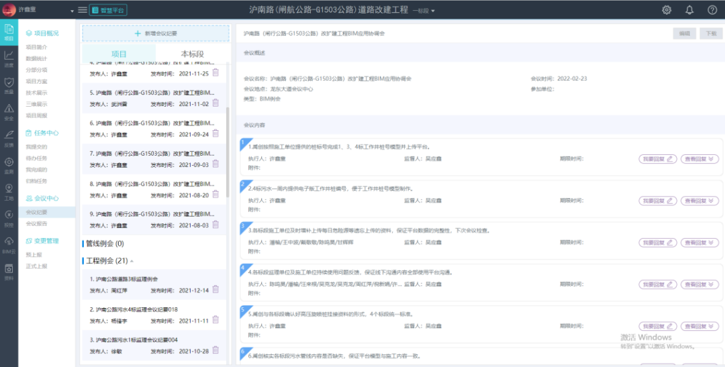The image size is (725, 367).
Task: Open the BIM云 cloud icon
Action: coord(9,246)
